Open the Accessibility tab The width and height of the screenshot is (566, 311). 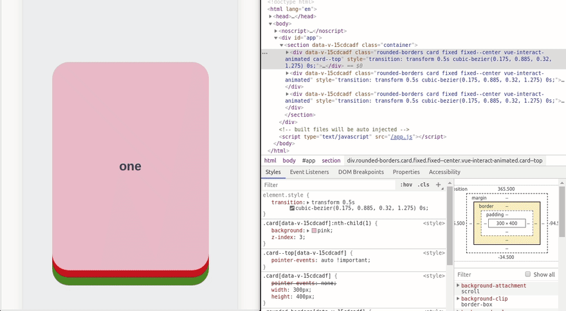[x=444, y=172]
